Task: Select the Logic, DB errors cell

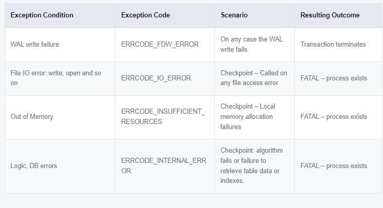Action: 34,166
